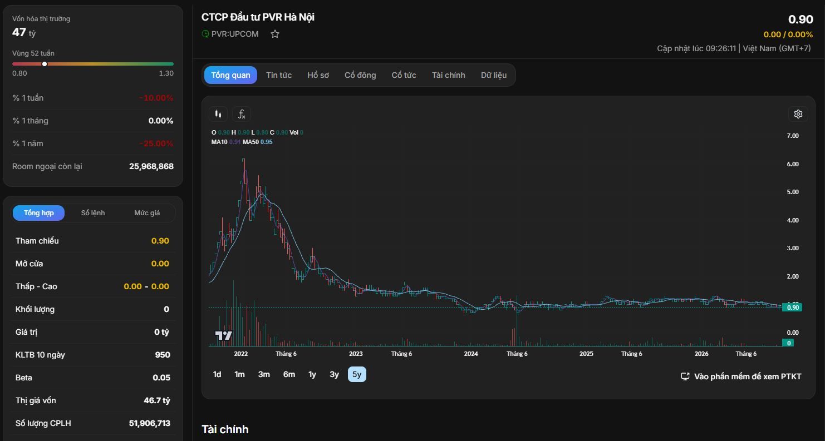The image size is (825, 441).
Task: Click the 0.00% one-month change value
Action: [161, 121]
